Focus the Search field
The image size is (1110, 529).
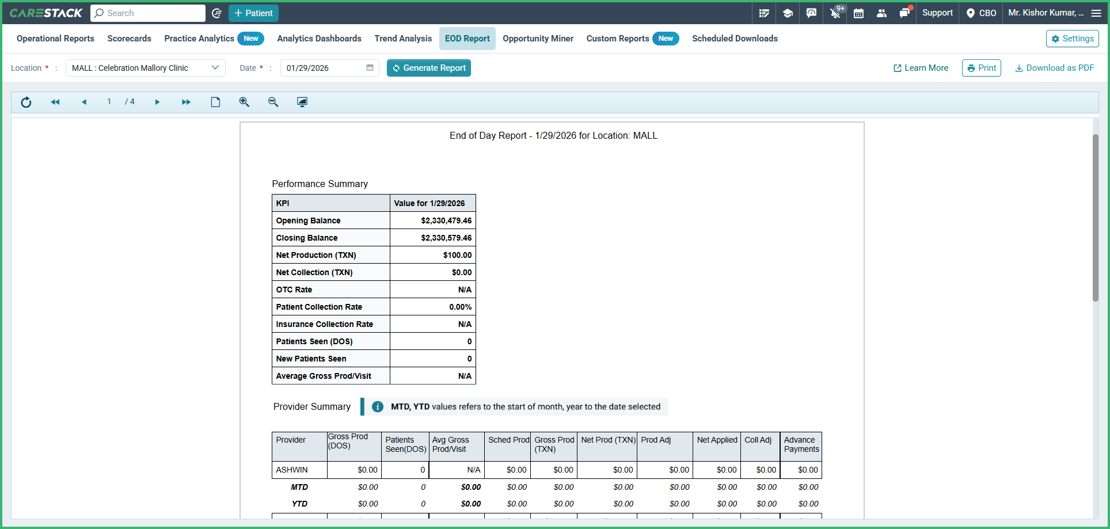pos(148,13)
